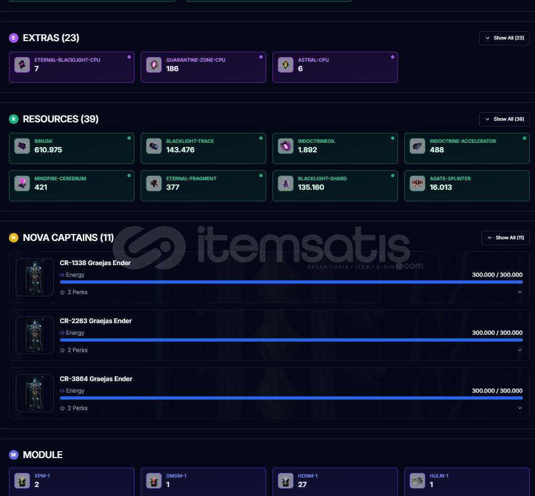
Task: Click the star icon in CR-3864 perks row
Action: 62,408
